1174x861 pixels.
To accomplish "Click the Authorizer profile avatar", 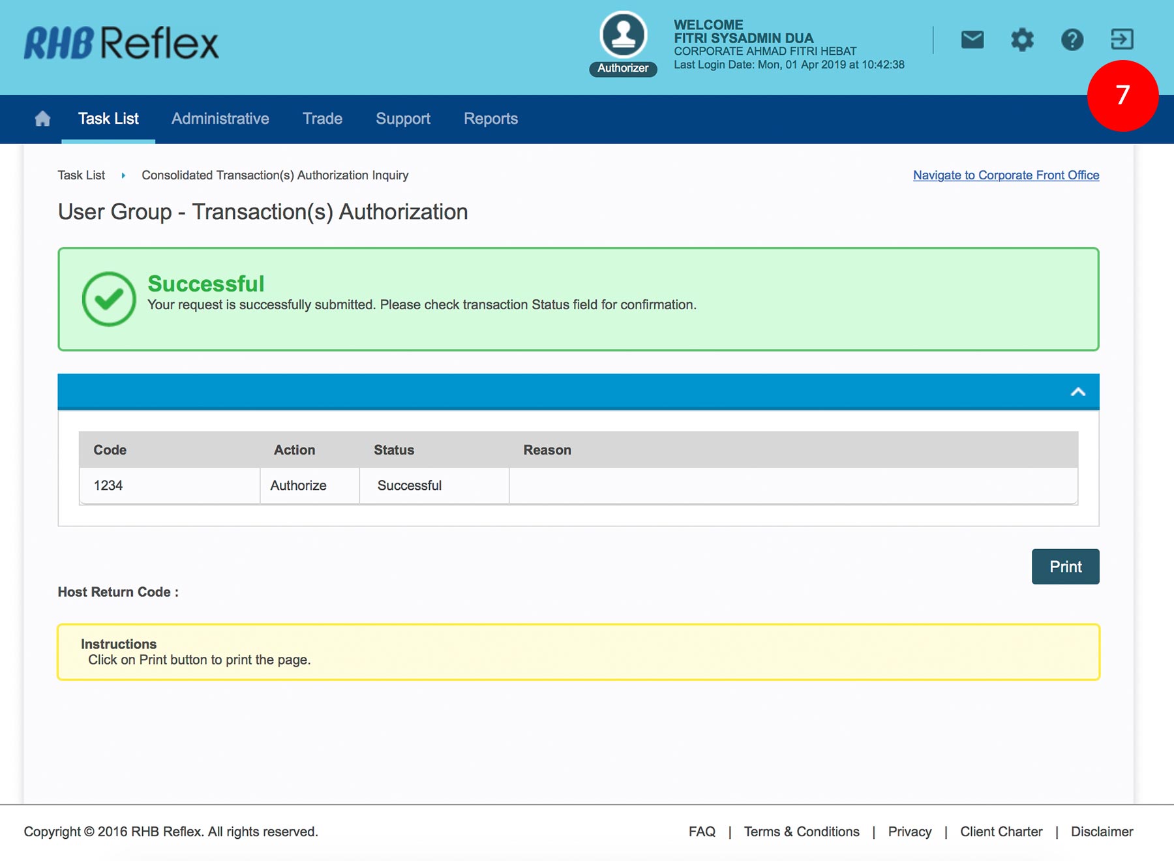I will (x=624, y=35).
